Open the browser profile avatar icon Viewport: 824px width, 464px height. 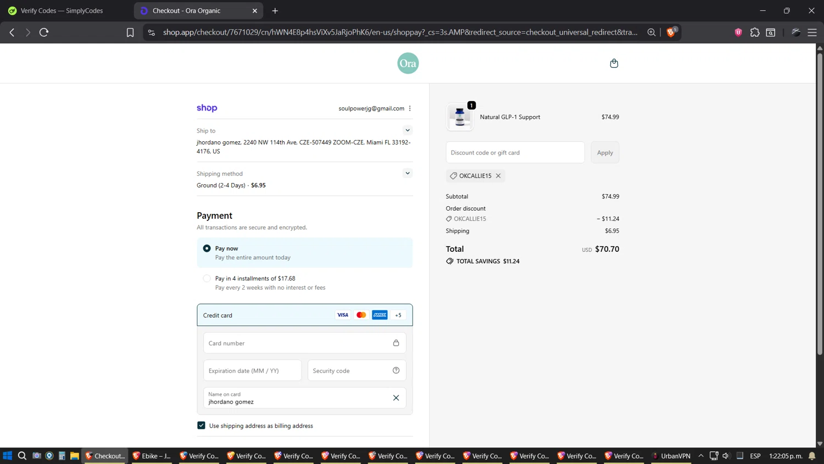click(796, 32)
